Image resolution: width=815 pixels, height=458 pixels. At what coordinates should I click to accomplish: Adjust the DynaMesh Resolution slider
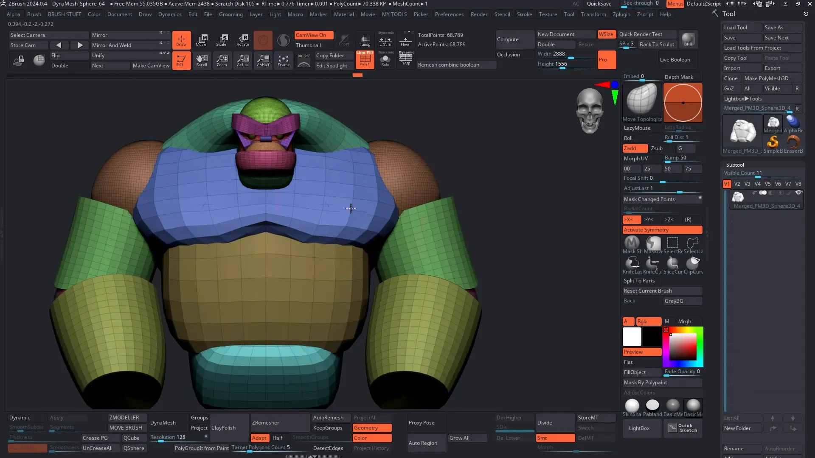tap(178, 438)
